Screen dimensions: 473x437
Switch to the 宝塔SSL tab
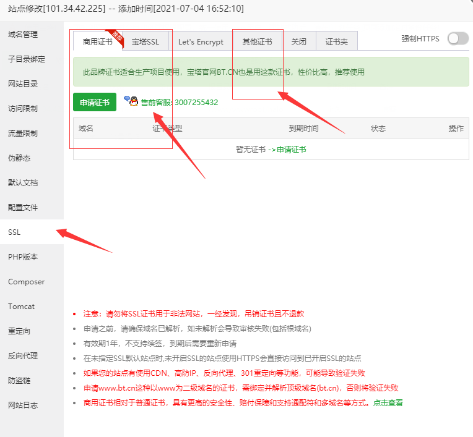(x=145, y=41)
